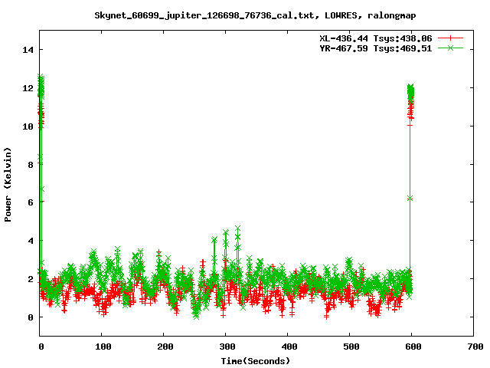
Task: Click the y-axis tick label 2
Action: [x=31, y=279]
